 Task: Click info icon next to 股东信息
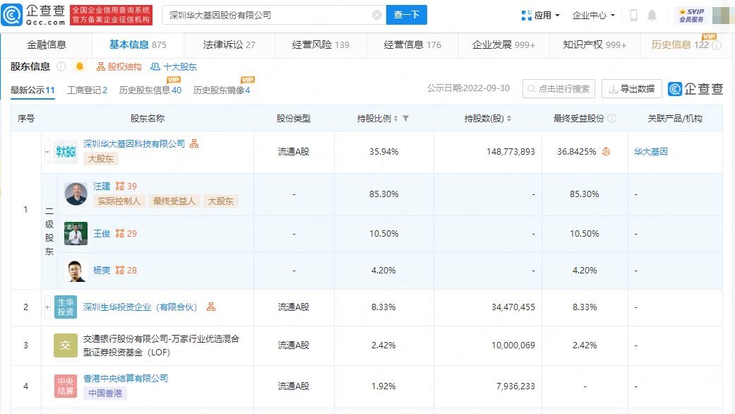tap(61, 66)
